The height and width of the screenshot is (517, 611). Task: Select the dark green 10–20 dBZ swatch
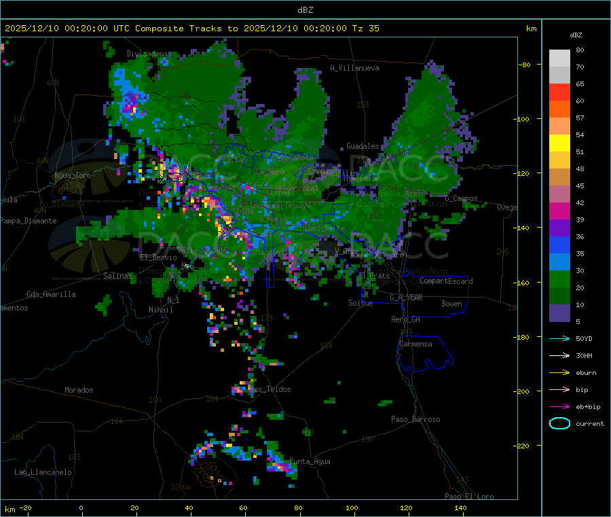point(559,296)
